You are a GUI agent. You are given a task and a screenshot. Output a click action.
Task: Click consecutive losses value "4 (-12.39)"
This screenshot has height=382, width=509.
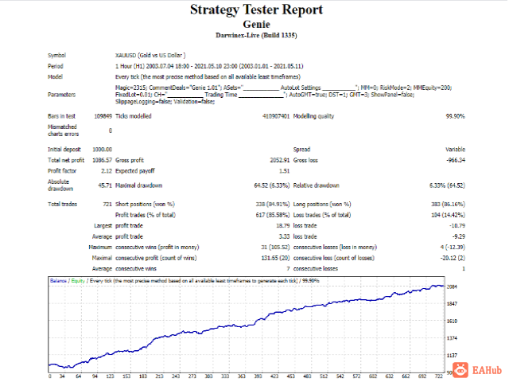coord(453,248)
